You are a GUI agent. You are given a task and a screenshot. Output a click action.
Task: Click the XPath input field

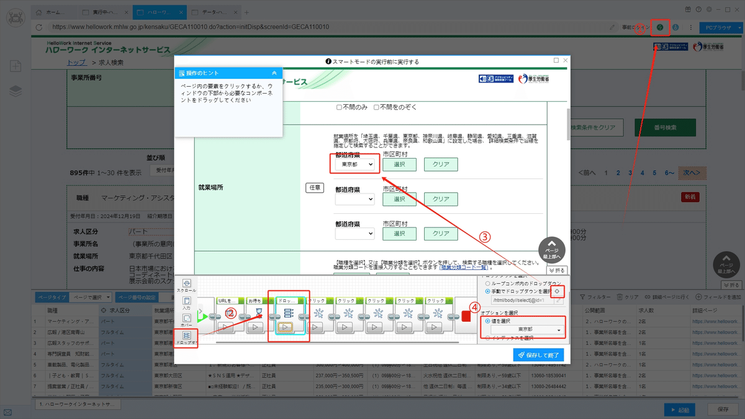pos(521,301)
